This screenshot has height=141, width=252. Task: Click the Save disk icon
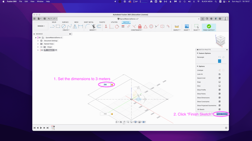pos(45,19)
